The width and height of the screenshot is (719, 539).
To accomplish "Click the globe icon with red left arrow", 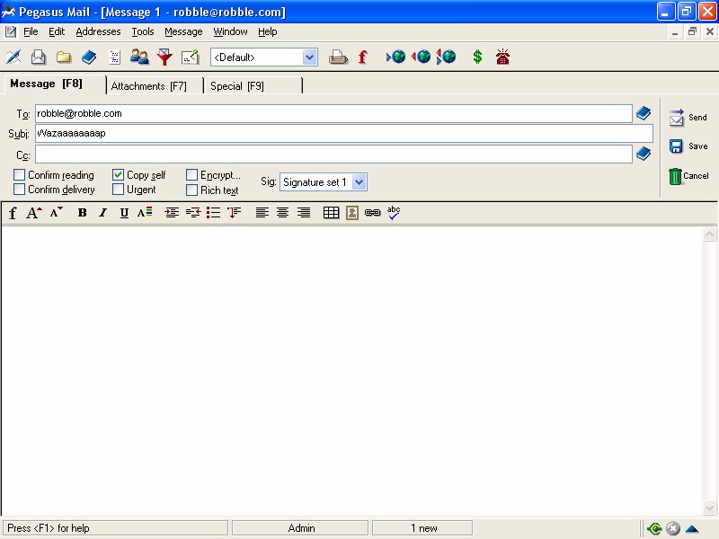I will click(421, 57).
